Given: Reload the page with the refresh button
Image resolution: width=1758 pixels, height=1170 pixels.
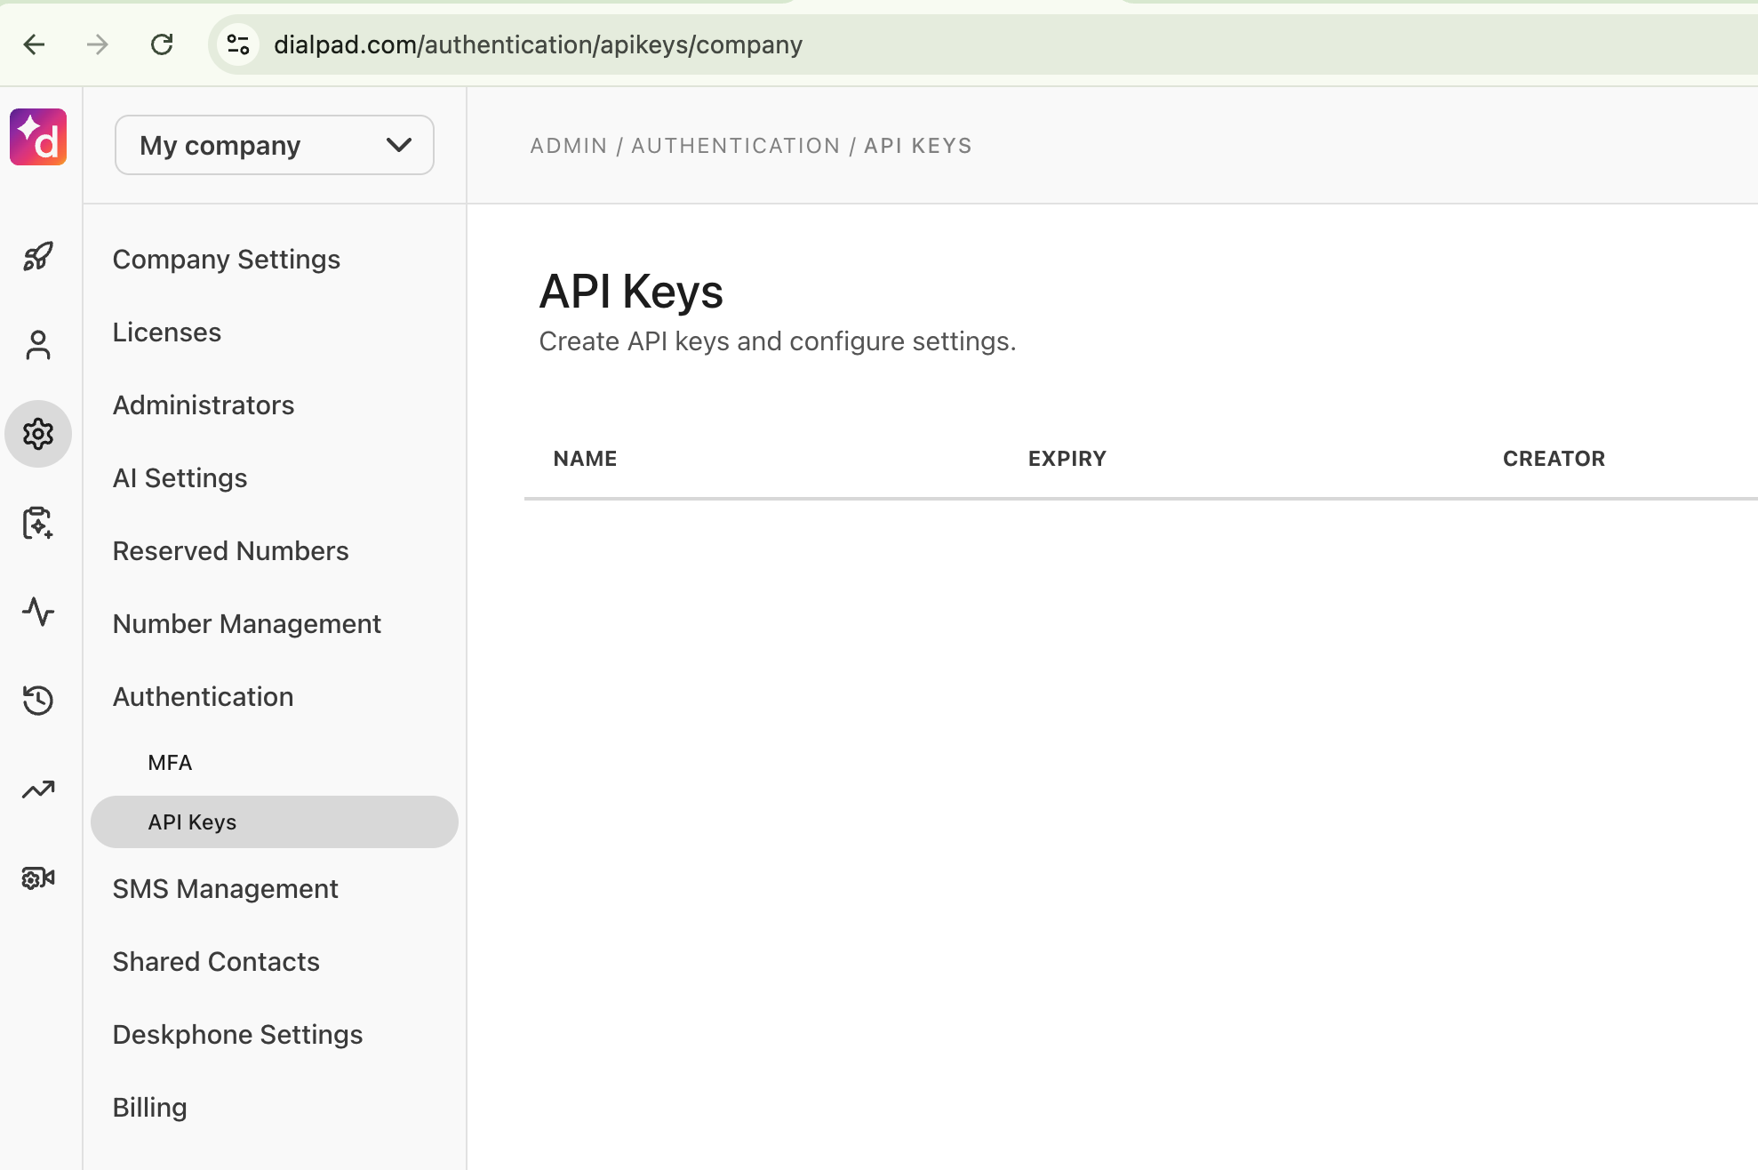Looking at the screenshot, I should pyautogui.click(x=162, y=44).
